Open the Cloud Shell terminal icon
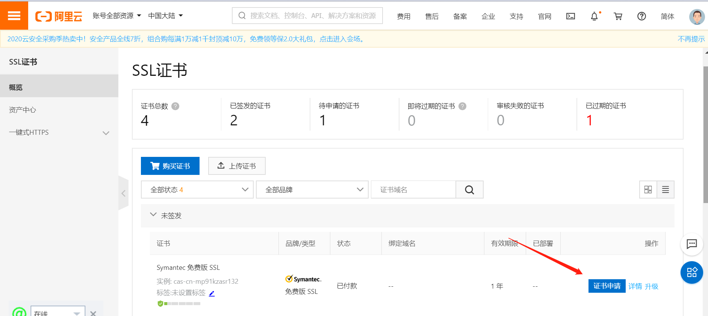This screenshot has height=316, width=708. click(x=570, y=16)
